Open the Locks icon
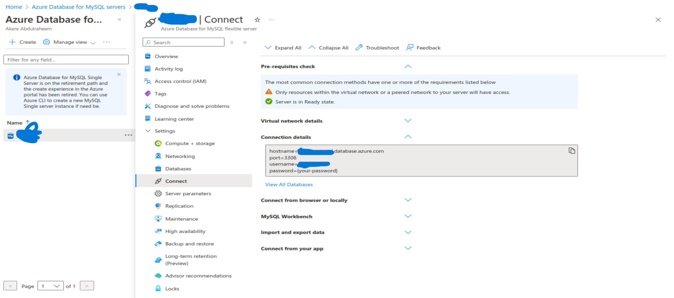Image resolution: width=674 pixels, height=298 pixels. [158, 288]
